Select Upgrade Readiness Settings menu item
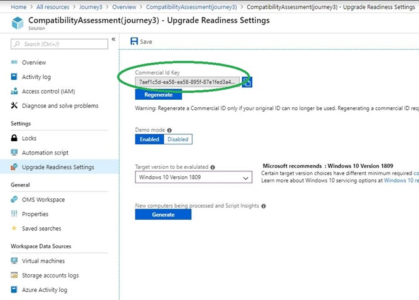This screenshot has width=419, height=300. [x=58, y=167]
